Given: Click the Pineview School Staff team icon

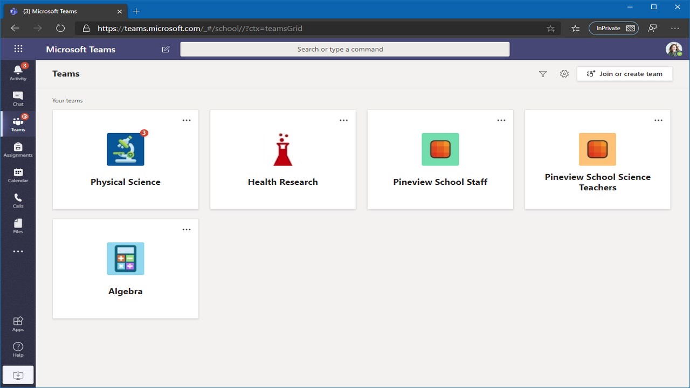Looking at the screenshot, I should click(x=440, y=149).
